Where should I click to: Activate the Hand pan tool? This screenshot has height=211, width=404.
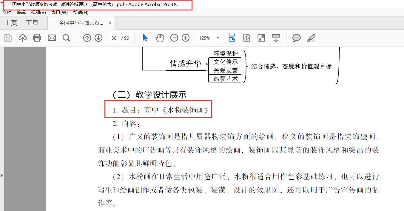point(160,38)
